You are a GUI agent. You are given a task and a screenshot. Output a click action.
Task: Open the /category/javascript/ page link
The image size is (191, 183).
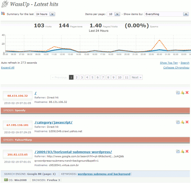[54, 122]
